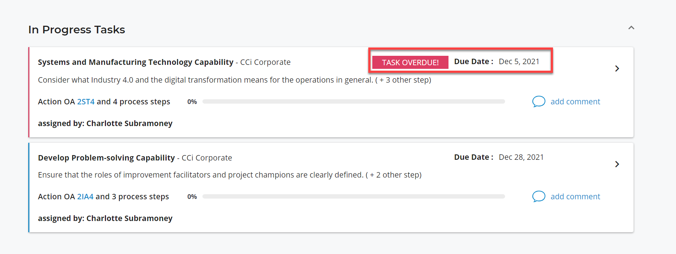Select Systems and Manufacturing Technology Capability title
676x254 pixels.
pyautogui.click(x=136, y=62)
